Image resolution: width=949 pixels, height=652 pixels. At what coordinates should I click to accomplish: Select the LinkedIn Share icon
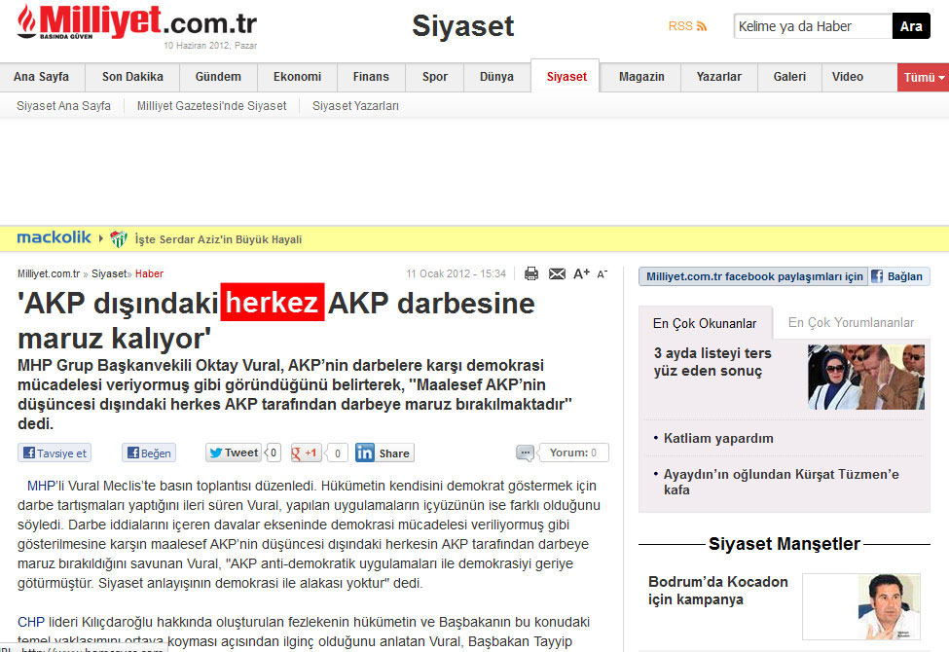pos(383,452)
